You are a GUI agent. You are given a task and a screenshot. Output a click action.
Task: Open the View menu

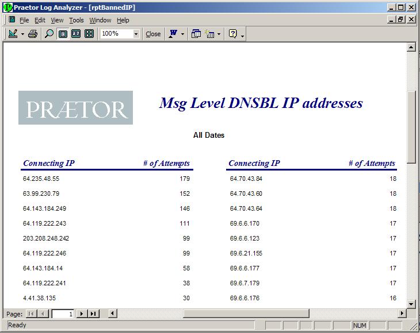coord(57,20)
